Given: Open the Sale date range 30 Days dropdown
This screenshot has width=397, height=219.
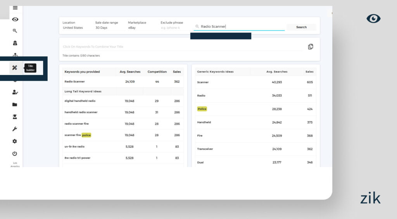Looking at the screenshot, I should click(x=101, y=28).
